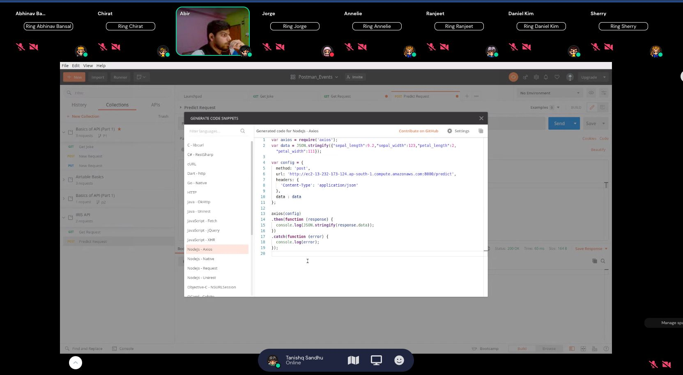
Task: Open the new window dropdown next to Runner
Action: point(141,77)
